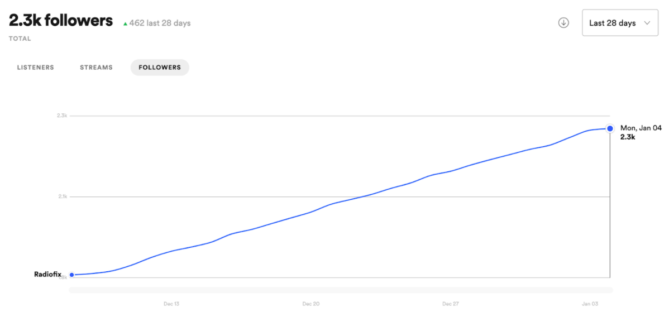Click the Dec 27 date axis label

[450, 304]
